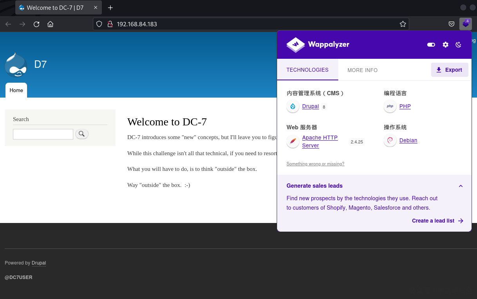Click the D7 site name link
477x299 pixels.
tap(40, 64)
